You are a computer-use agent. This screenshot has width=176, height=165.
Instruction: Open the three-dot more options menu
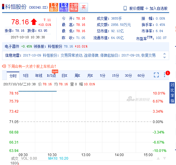(164, 75)
